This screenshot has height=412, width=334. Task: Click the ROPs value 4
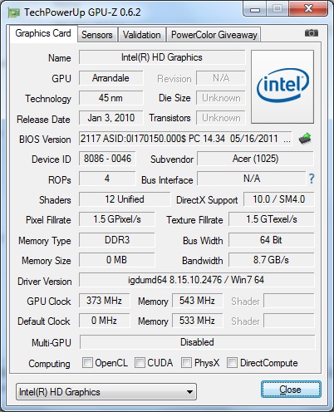click(107, 179)
